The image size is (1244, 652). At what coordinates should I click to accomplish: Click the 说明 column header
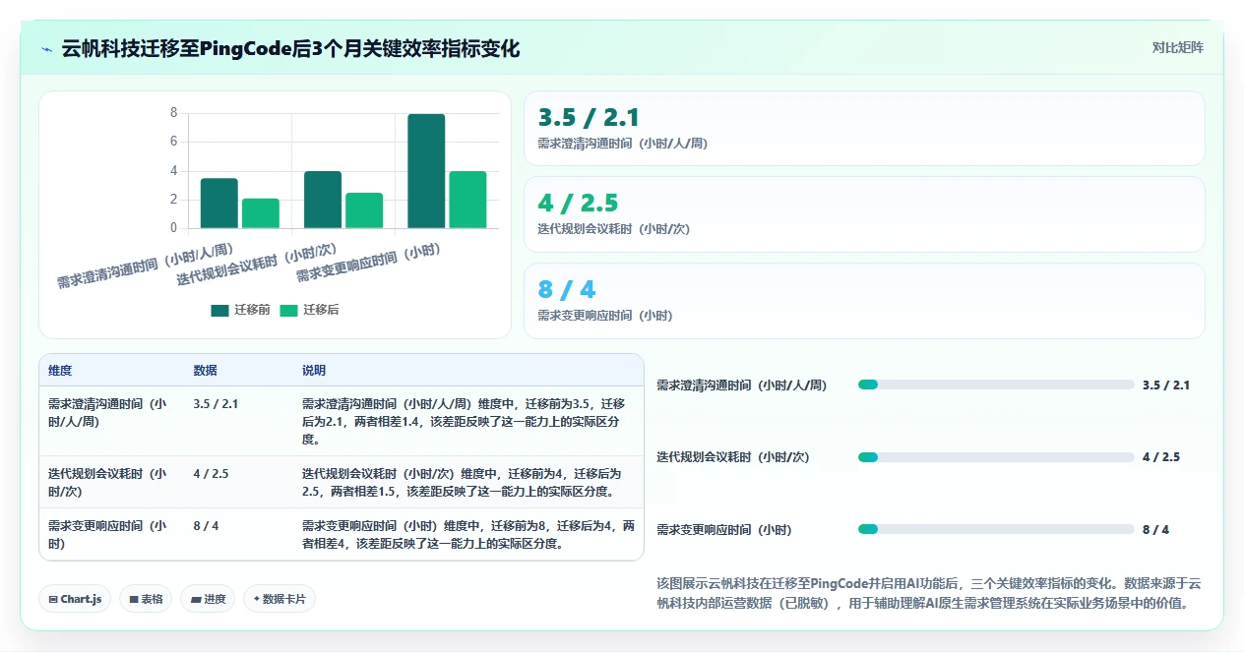pos(314,371)
